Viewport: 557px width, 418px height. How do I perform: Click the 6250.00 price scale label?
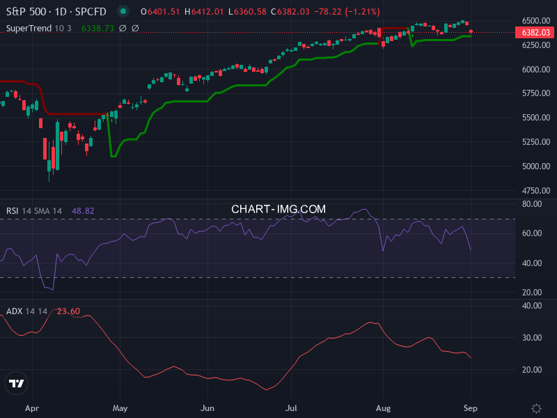pos(536,45)
